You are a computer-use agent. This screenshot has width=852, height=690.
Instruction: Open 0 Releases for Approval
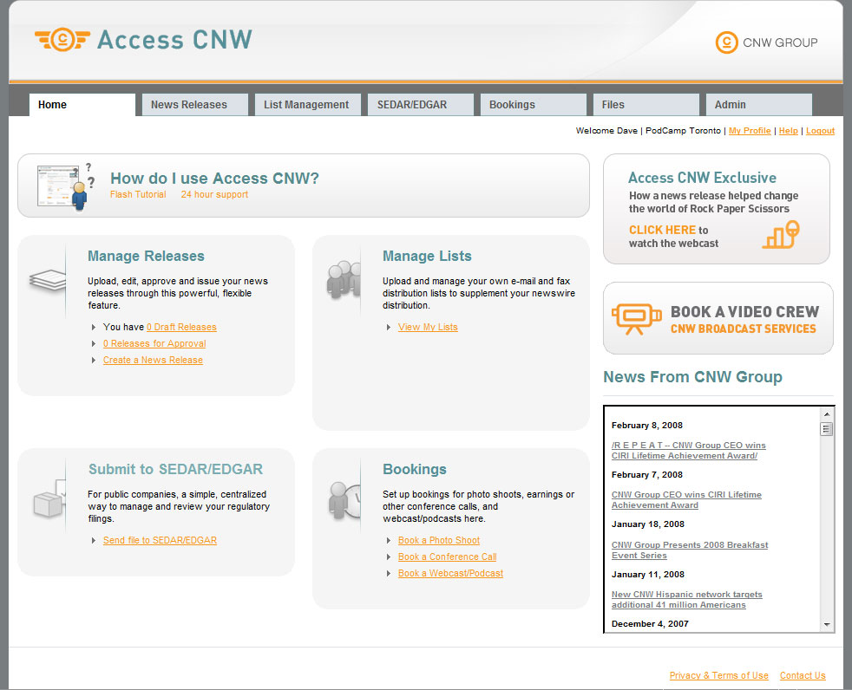[154, 343]
